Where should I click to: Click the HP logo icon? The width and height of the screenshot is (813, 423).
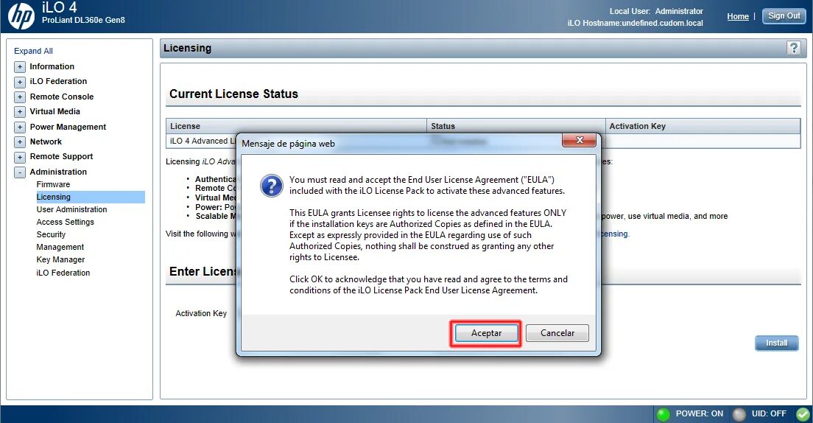[21, 15]
